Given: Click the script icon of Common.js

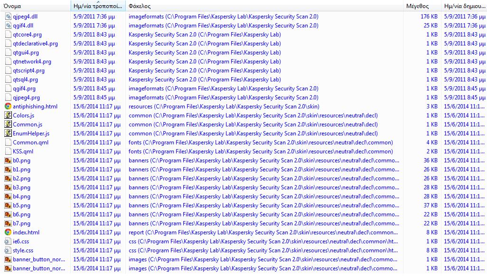Looking at the screenshot, I should click(x=8, y=124).
